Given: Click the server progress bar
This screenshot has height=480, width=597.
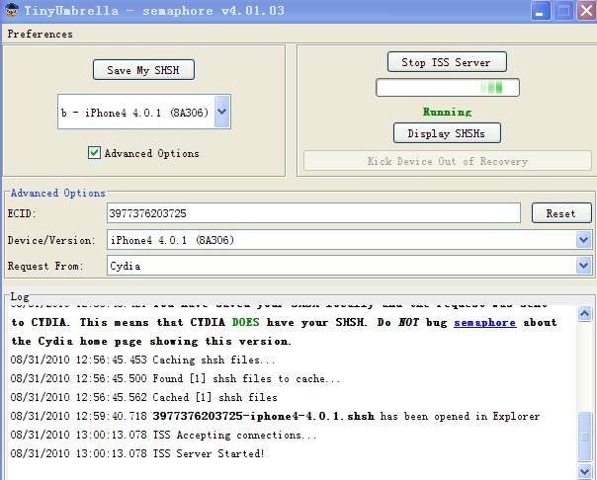Looking at the screenshot, I should pos(446,88).
